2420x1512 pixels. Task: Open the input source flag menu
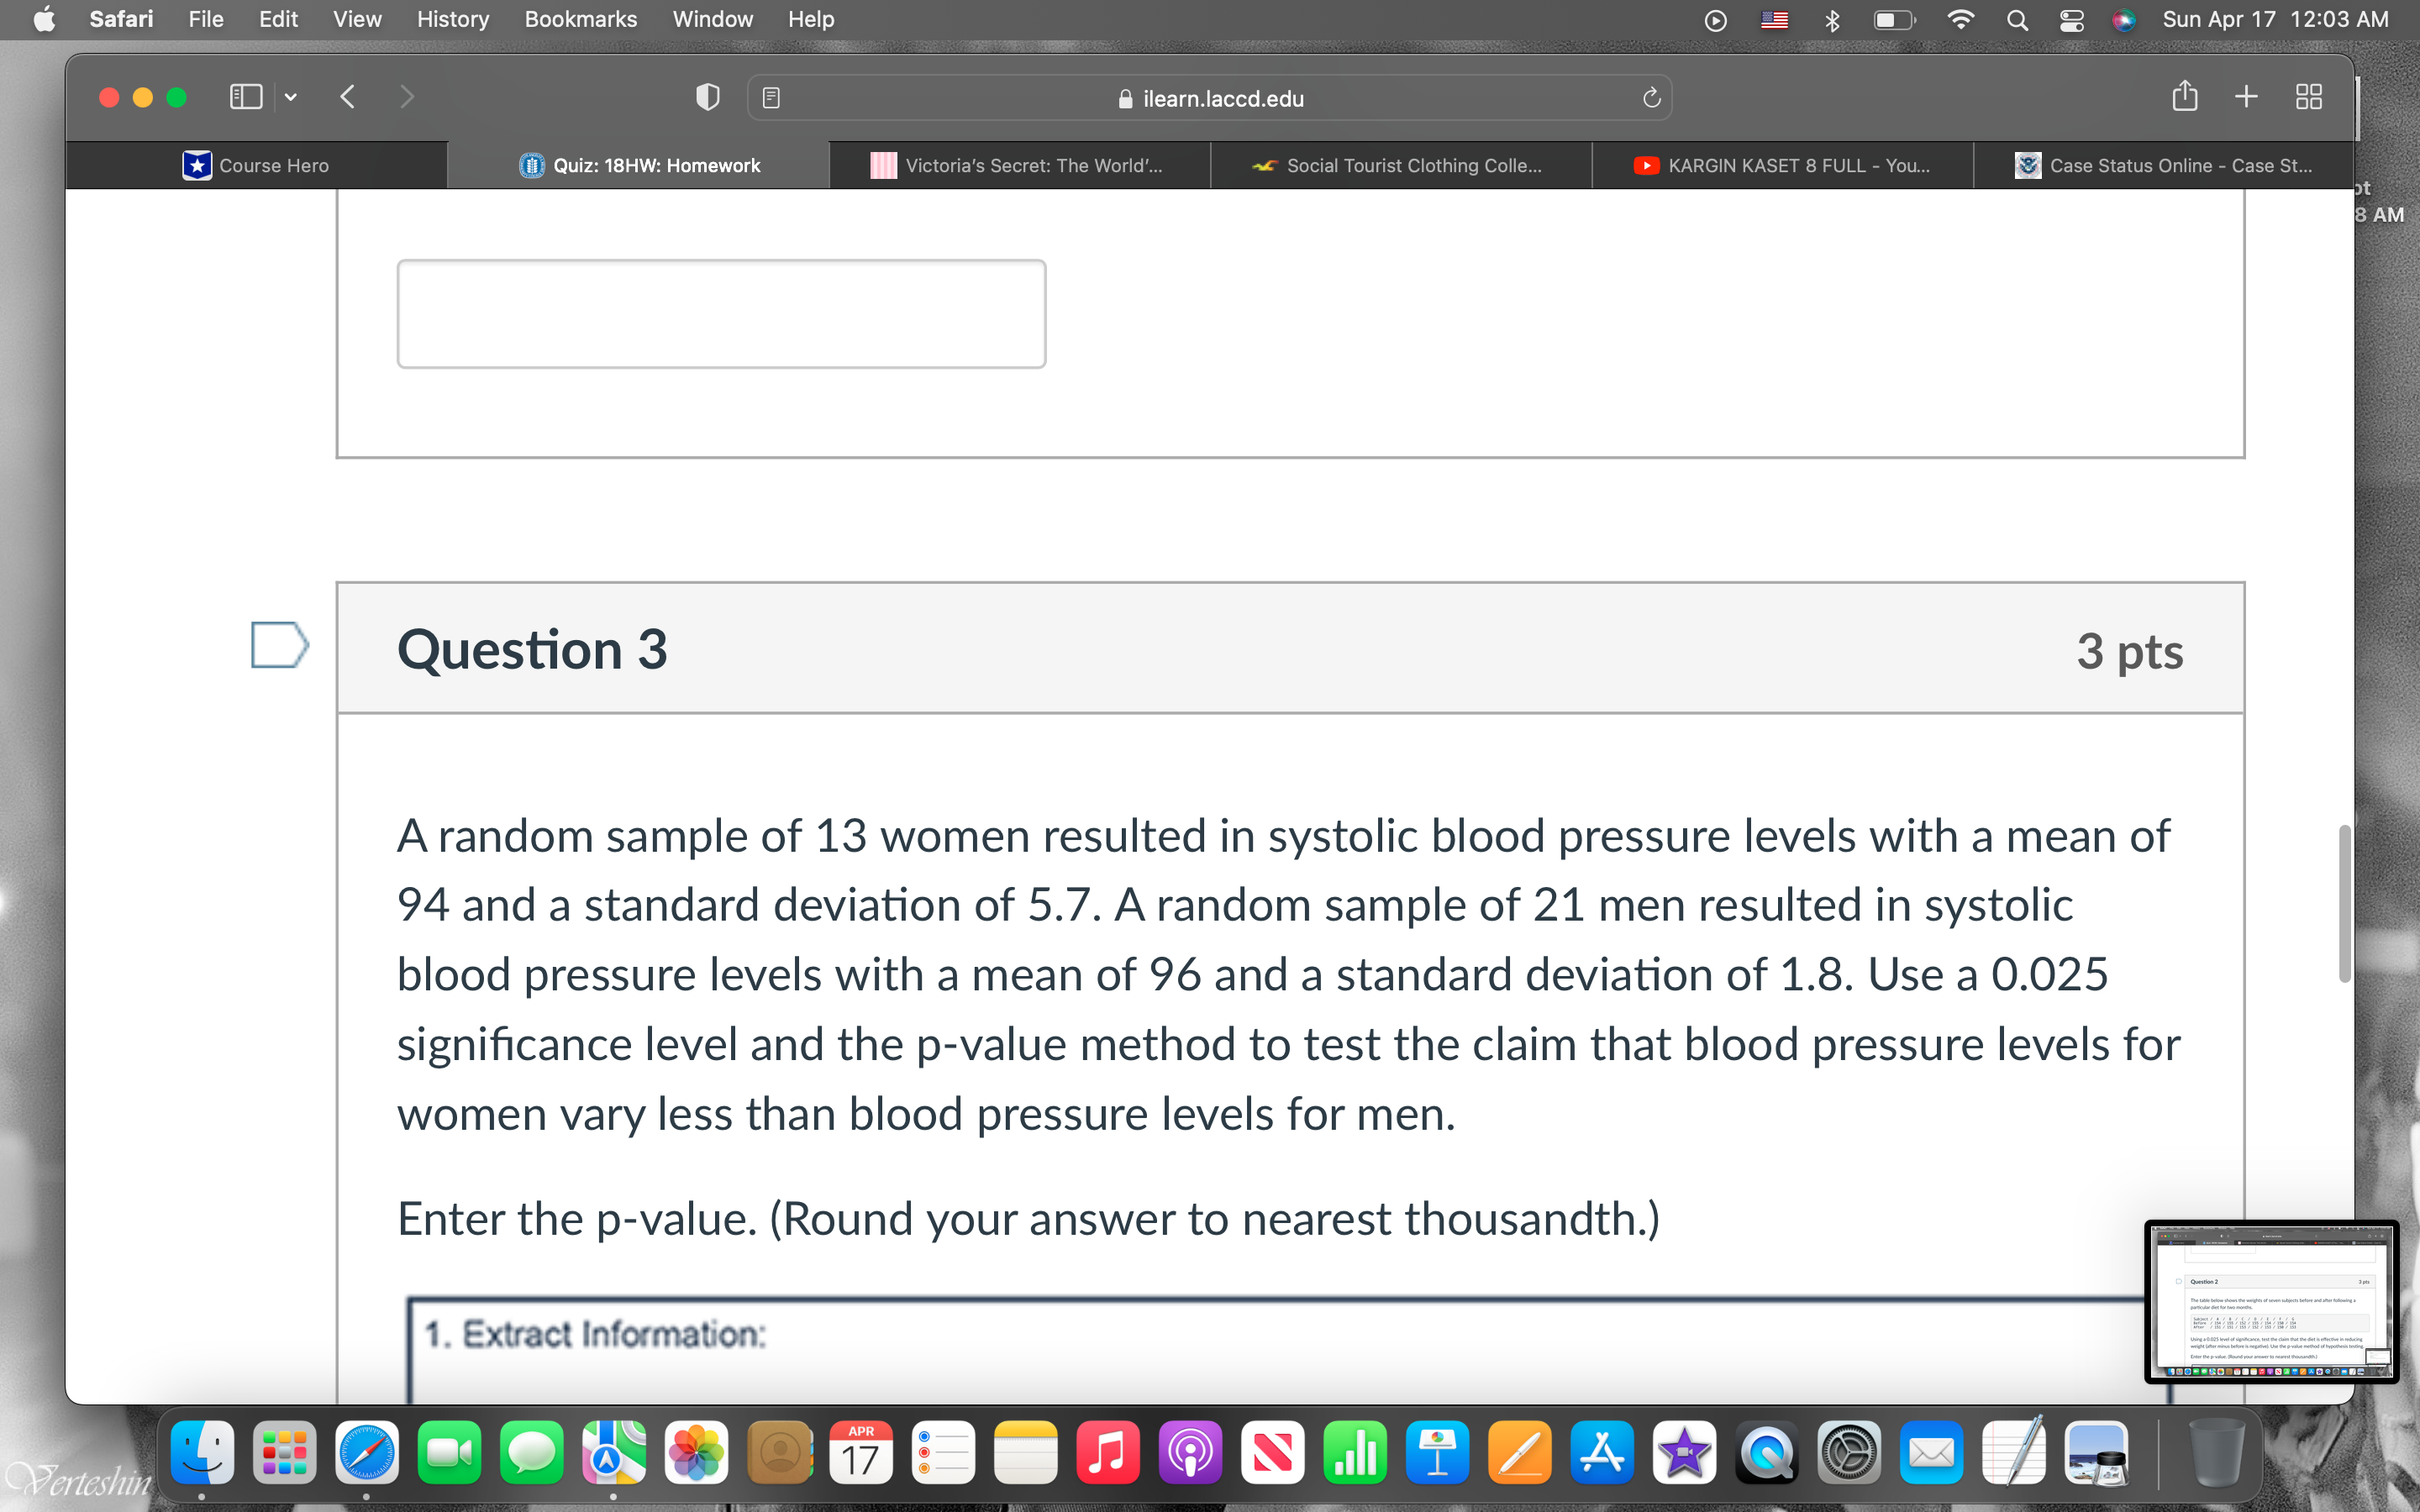coord(1776,19)
